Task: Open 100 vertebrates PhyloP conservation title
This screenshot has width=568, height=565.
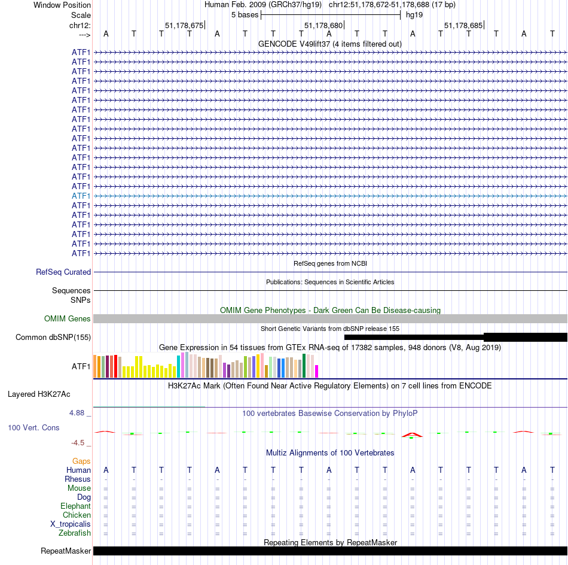Action: coord(329,414)
